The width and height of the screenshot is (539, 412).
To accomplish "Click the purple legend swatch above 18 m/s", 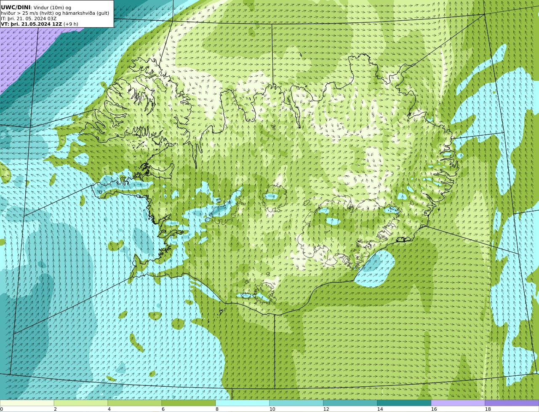I will 512,403.
